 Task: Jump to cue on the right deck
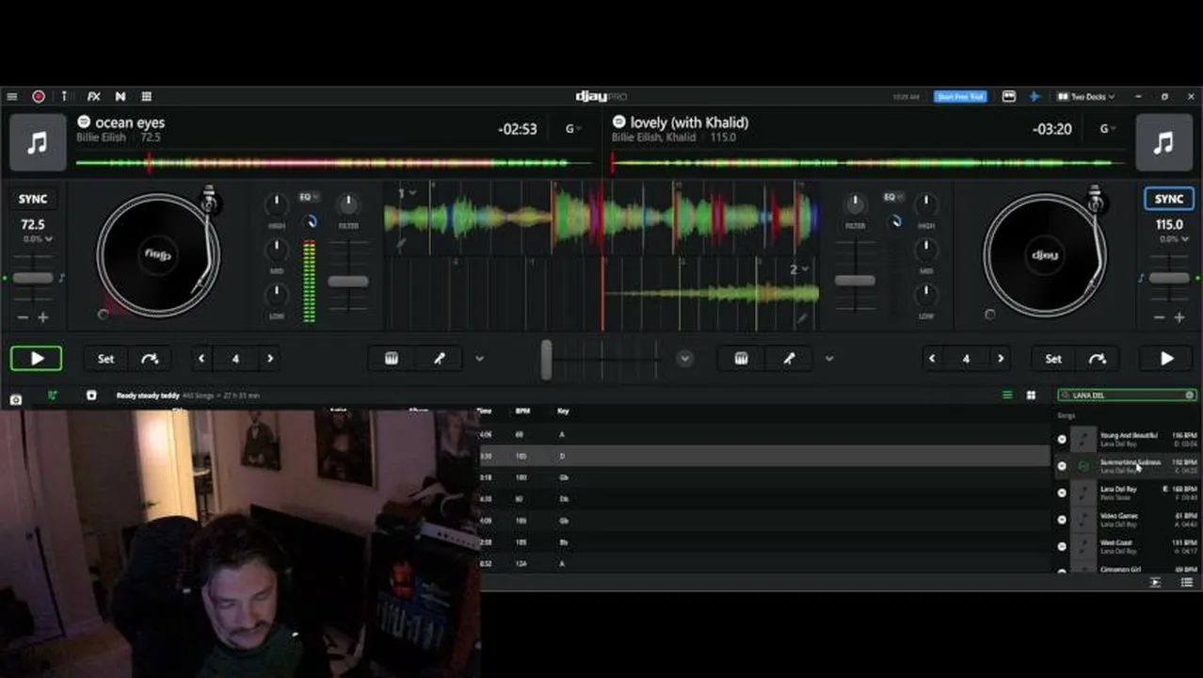coord(1098,359)
